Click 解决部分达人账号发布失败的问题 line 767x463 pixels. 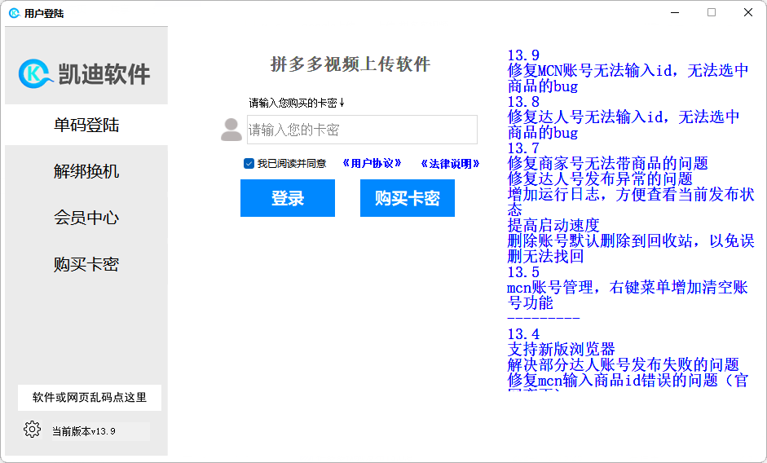click(x=624, y=365)
